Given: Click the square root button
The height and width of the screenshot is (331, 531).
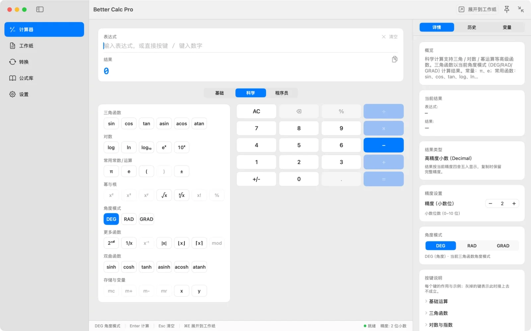Looking at the screenshot, I should click(x=164, y=195).
